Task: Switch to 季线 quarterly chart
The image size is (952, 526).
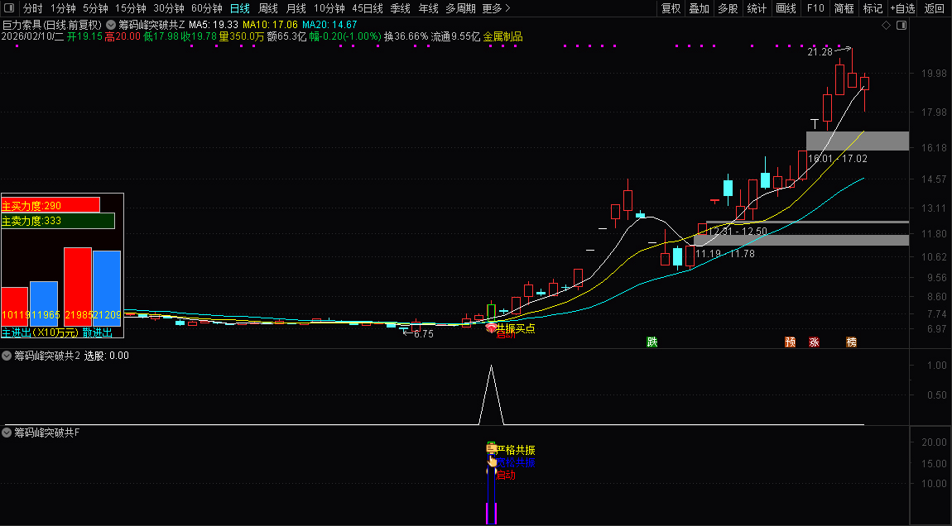Action: (400, 8)
